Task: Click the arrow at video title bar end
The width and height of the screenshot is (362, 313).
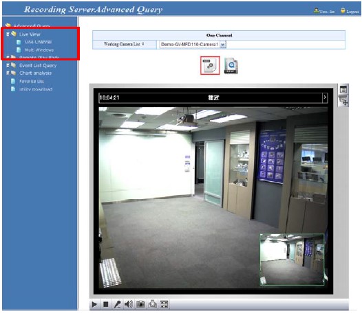Action: click(x=325, y=97)
